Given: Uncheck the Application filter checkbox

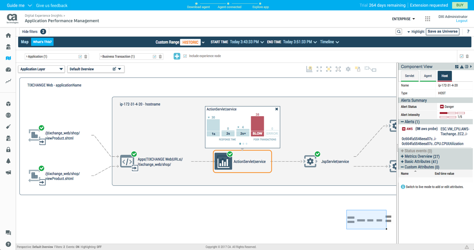Looking at the screenshot, I should (x=80, y=57).
